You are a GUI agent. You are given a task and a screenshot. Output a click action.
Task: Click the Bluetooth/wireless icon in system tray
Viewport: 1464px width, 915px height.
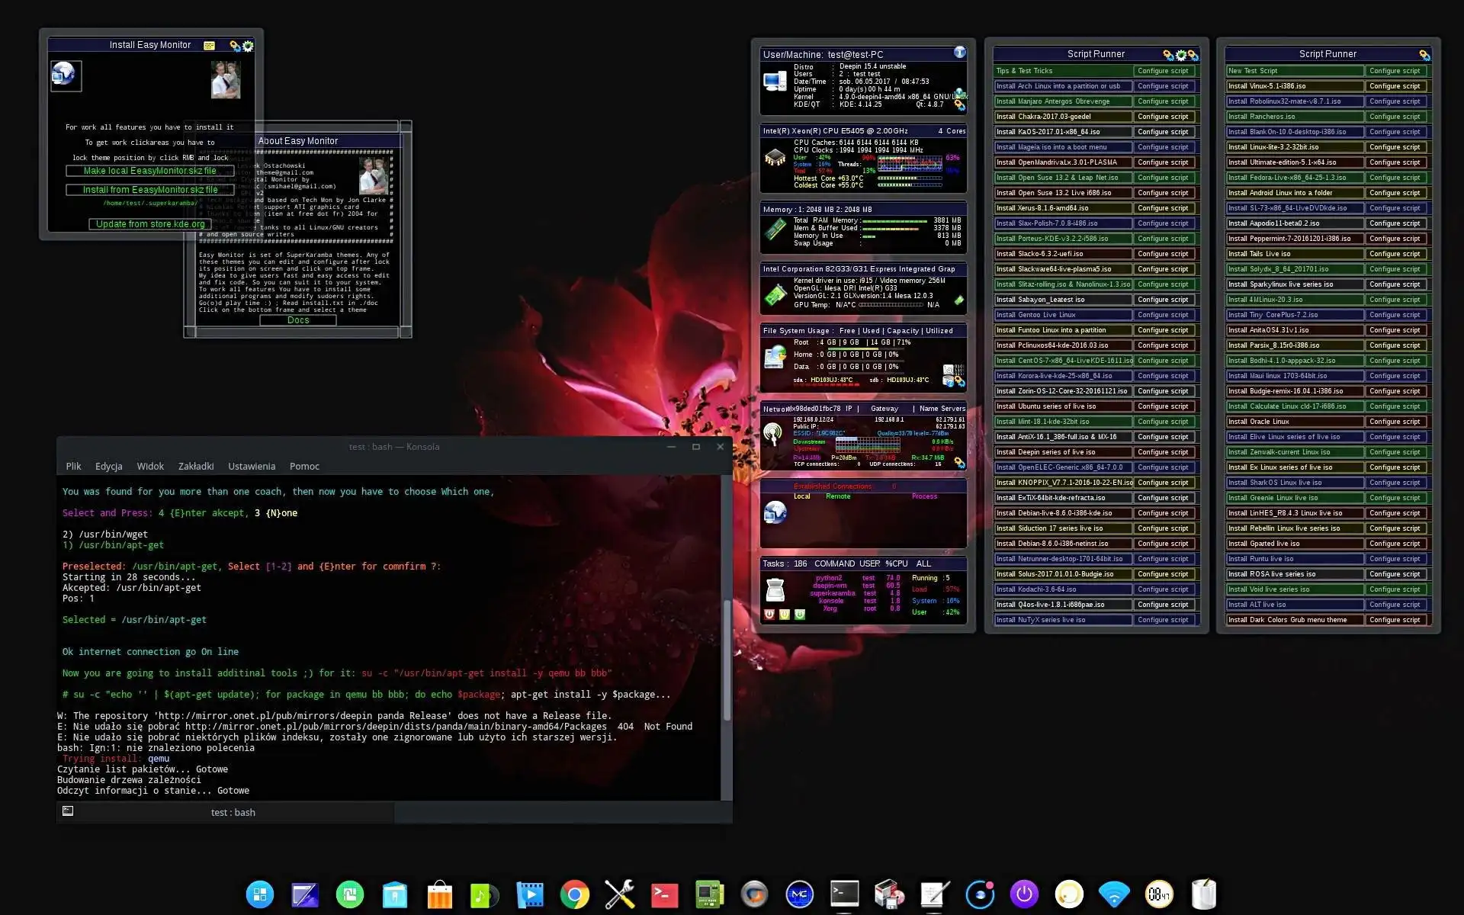point(1111,894)
